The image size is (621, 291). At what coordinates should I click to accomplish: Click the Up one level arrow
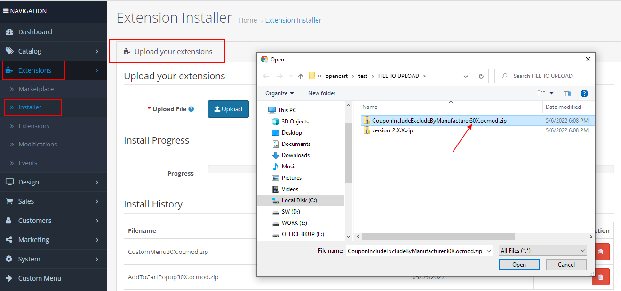point(301,76)
